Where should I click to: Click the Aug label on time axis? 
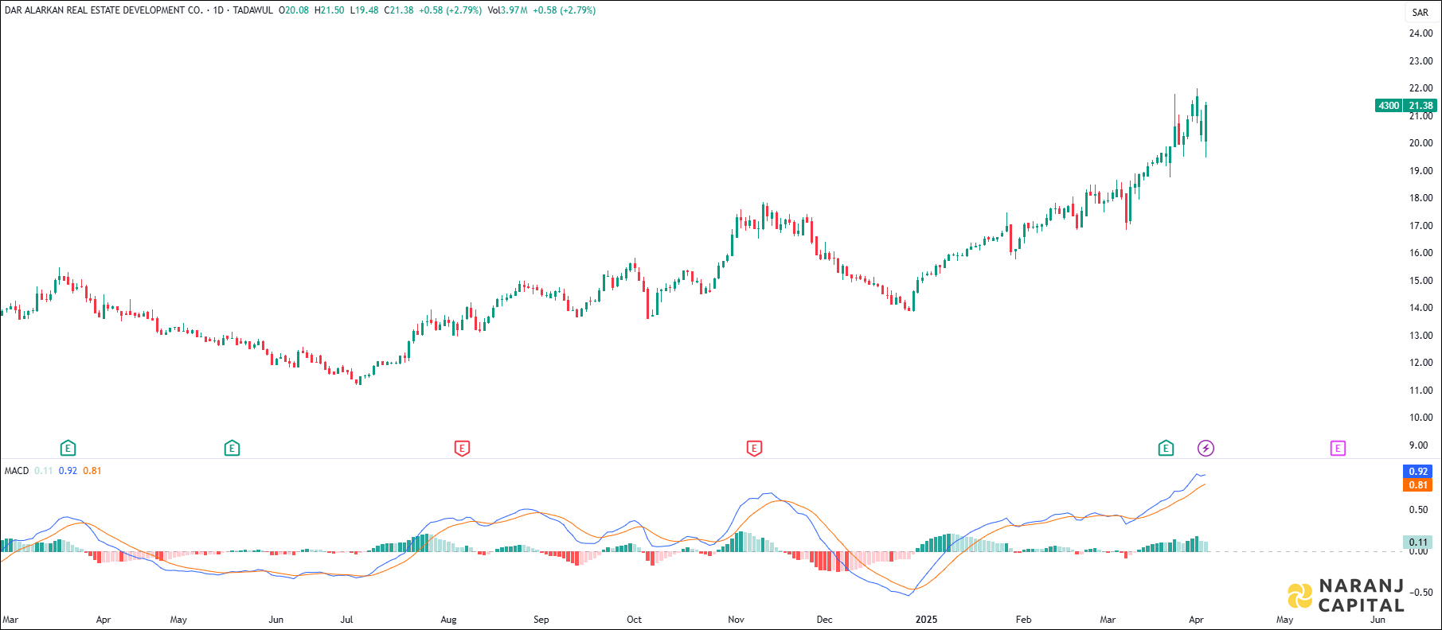448,620
